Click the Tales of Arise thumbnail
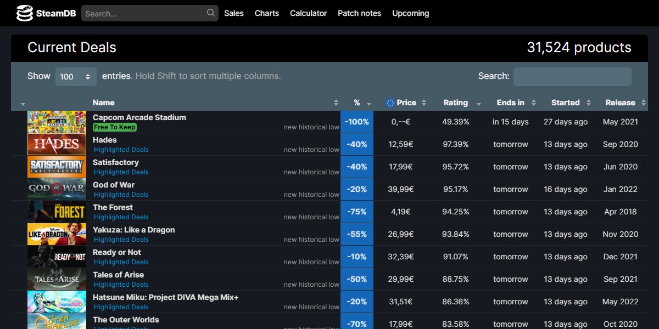 [x=57, y=279]
